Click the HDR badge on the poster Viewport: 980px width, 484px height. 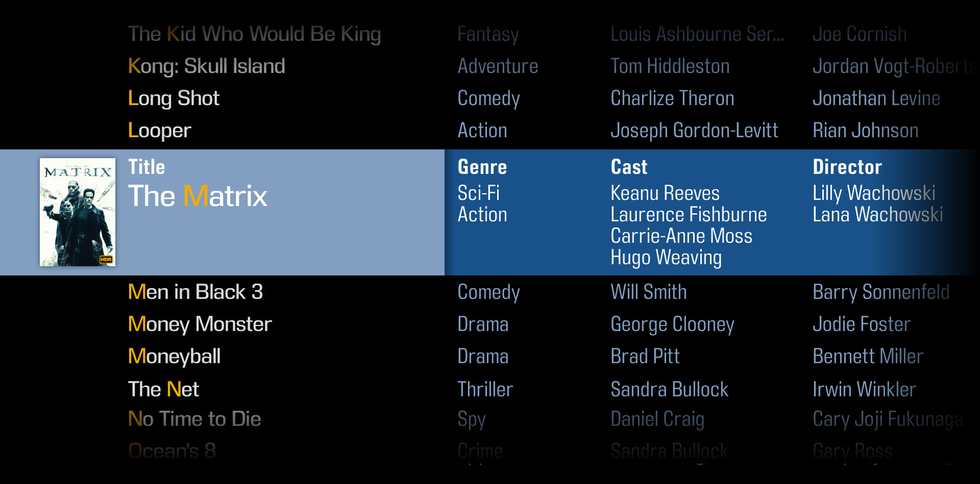pos(106,259)
